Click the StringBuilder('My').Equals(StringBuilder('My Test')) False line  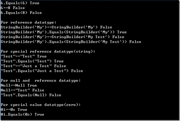[x=71, y=42]
